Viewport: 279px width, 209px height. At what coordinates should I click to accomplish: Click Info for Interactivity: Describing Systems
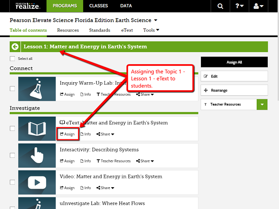pos(86,161)
